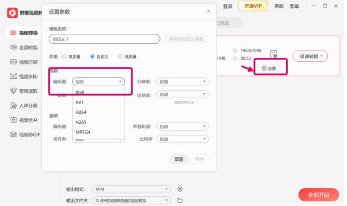Click the 视频转GIF sidebar icon
The height and width of the screenshot is (206, 347).
[13, 135]
